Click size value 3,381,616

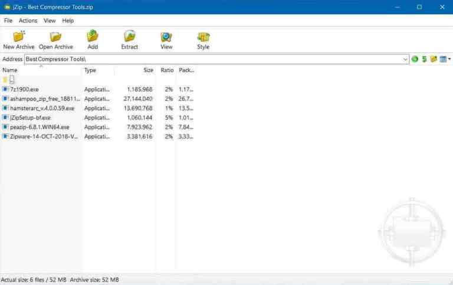(140, 136)
